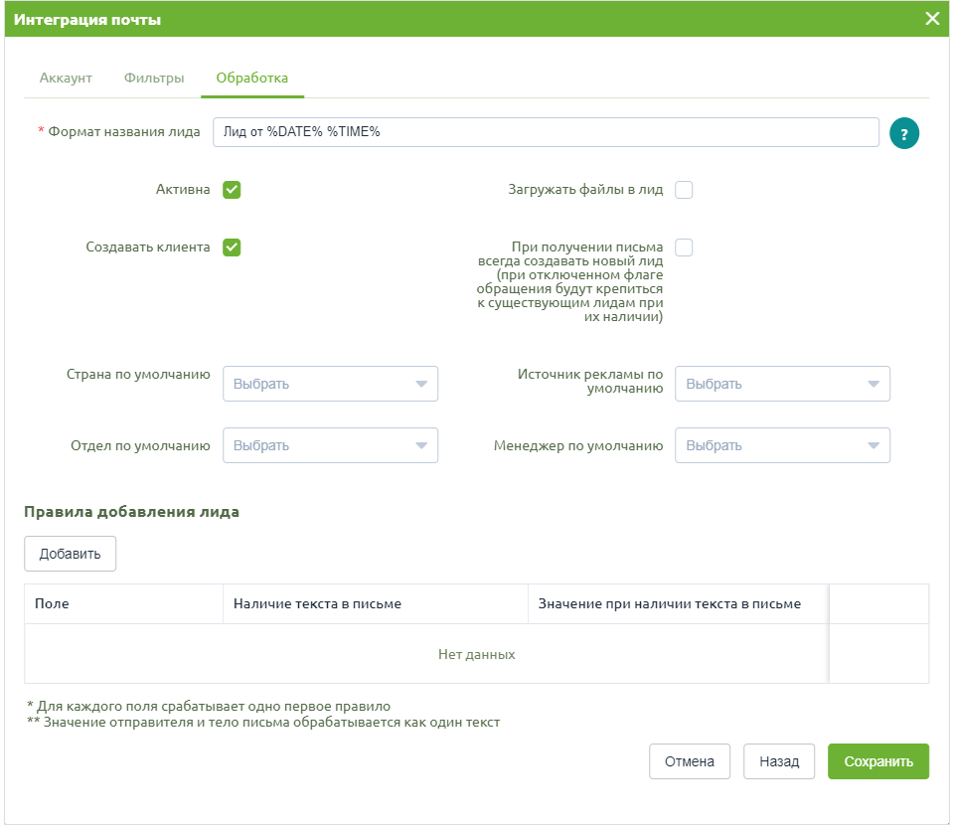
Task: Uncheck the Создавать клиента checkbox
Action: coord(232,248)
